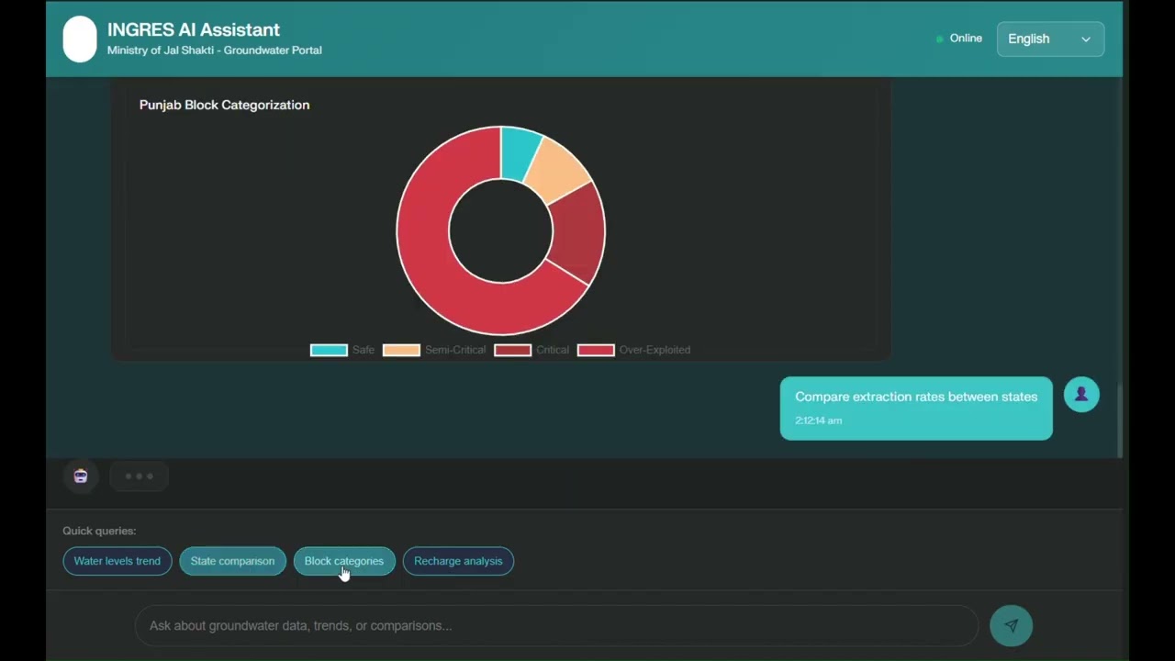Viewport: 1175px width, 661px height.
Task: Click the bot avatar icon near typing indicator
Action: click(x=81, y=476)
